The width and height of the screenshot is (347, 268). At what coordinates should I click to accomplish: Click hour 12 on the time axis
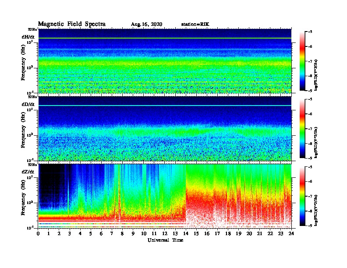pyautogui.click(x=165, y=234)
